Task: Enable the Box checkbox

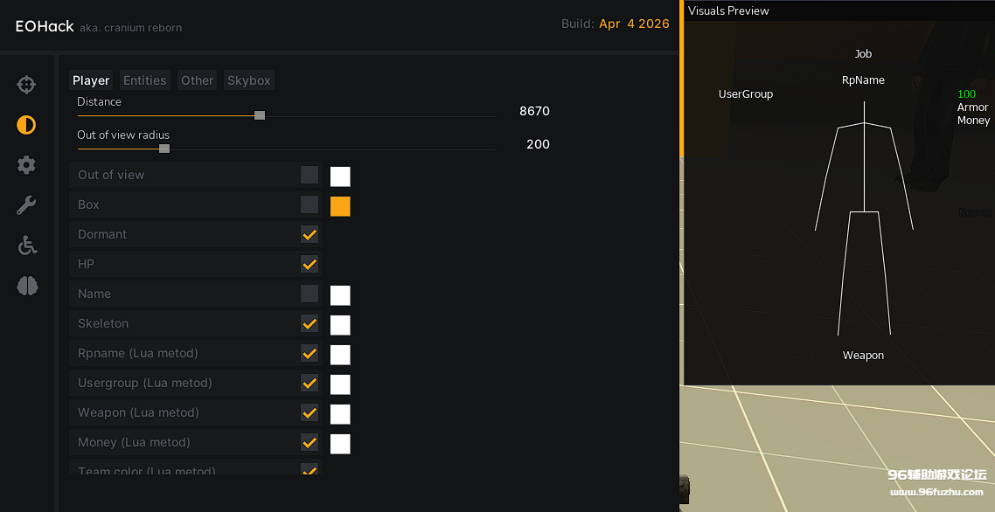Action: [310, 204]
